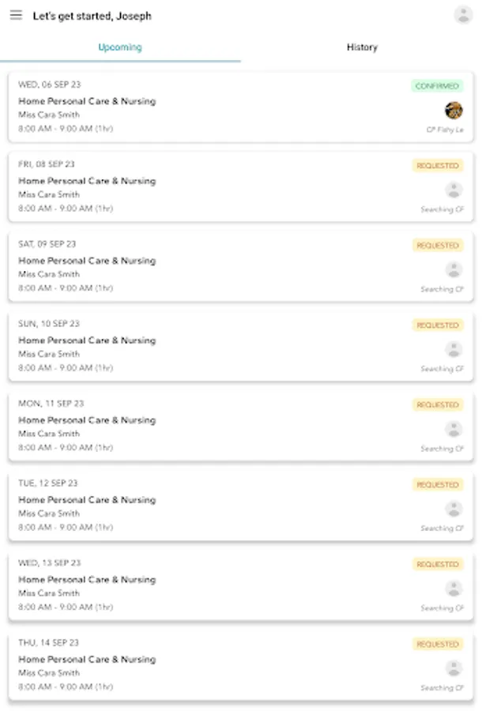Click REQUESTED badge on FRI 08 SEP
Viewport: 482px width, 711px height.
tap(438, 166)
